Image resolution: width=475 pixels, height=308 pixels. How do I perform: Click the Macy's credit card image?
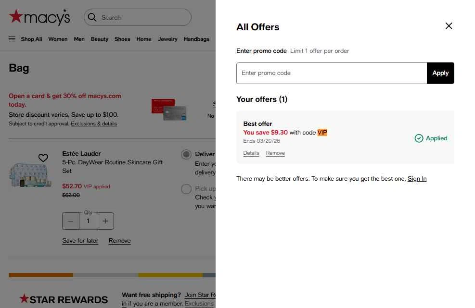tap(168, 110)
